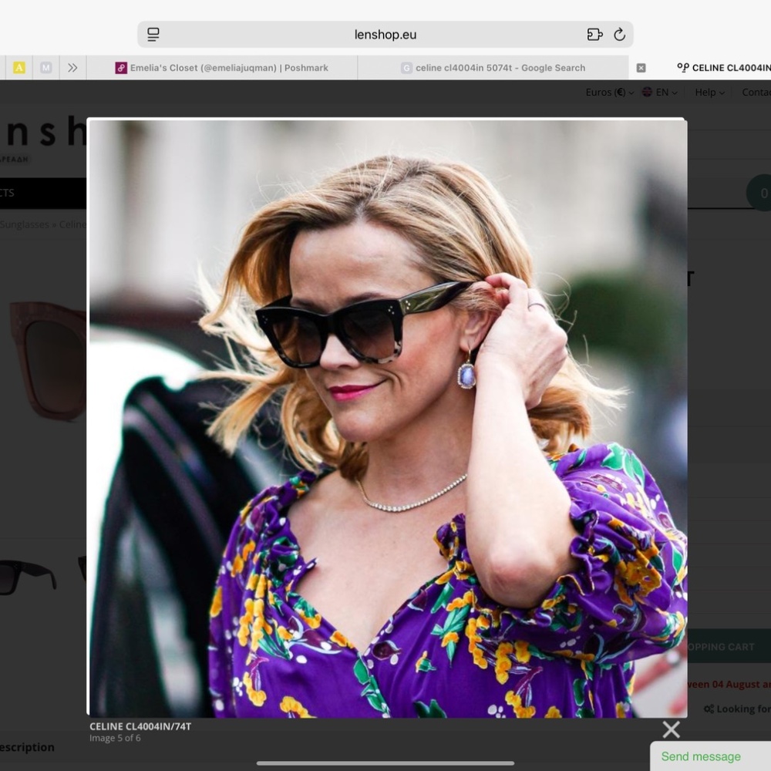Viewport: 771px width, 771px height.
Task: Open the Euros currency dropdown
Action: point(609,93)
